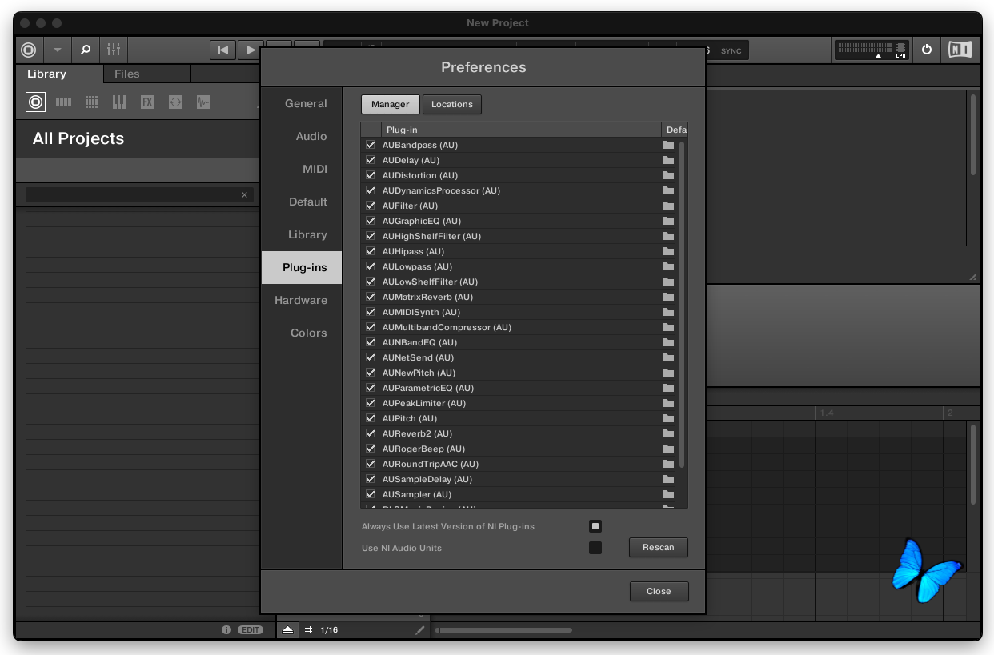Open folder icon for AUGraphicEQ plug-in

(668, 222)
